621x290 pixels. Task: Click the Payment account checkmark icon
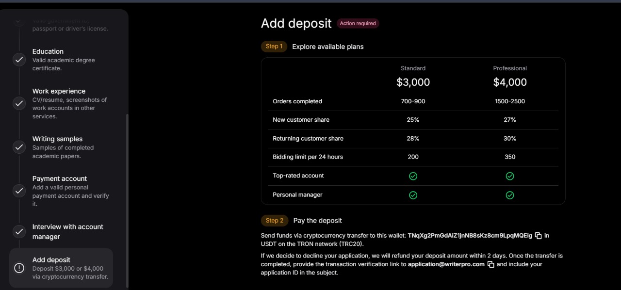point(19,191)
